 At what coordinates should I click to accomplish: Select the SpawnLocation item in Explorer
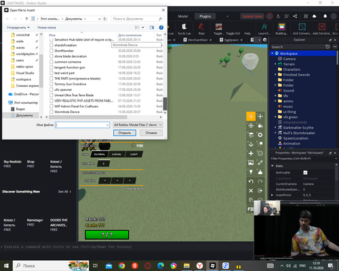click(x=296, y=138)
